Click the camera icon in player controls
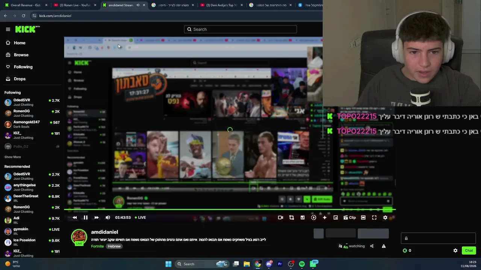Viewport: 481px width, 270px height. point(280,217)
